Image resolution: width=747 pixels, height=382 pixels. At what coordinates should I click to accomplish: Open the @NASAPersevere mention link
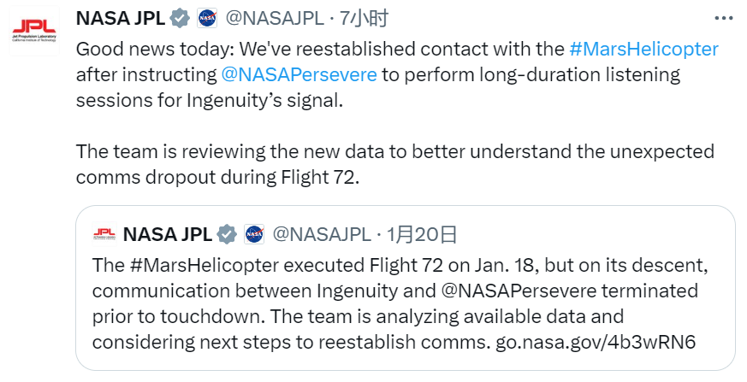click(299, 74)
